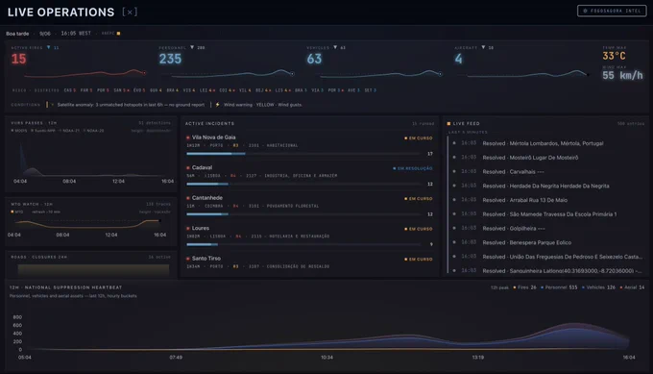Toggle Personnel 535 series in heartbeat legend

559,287
